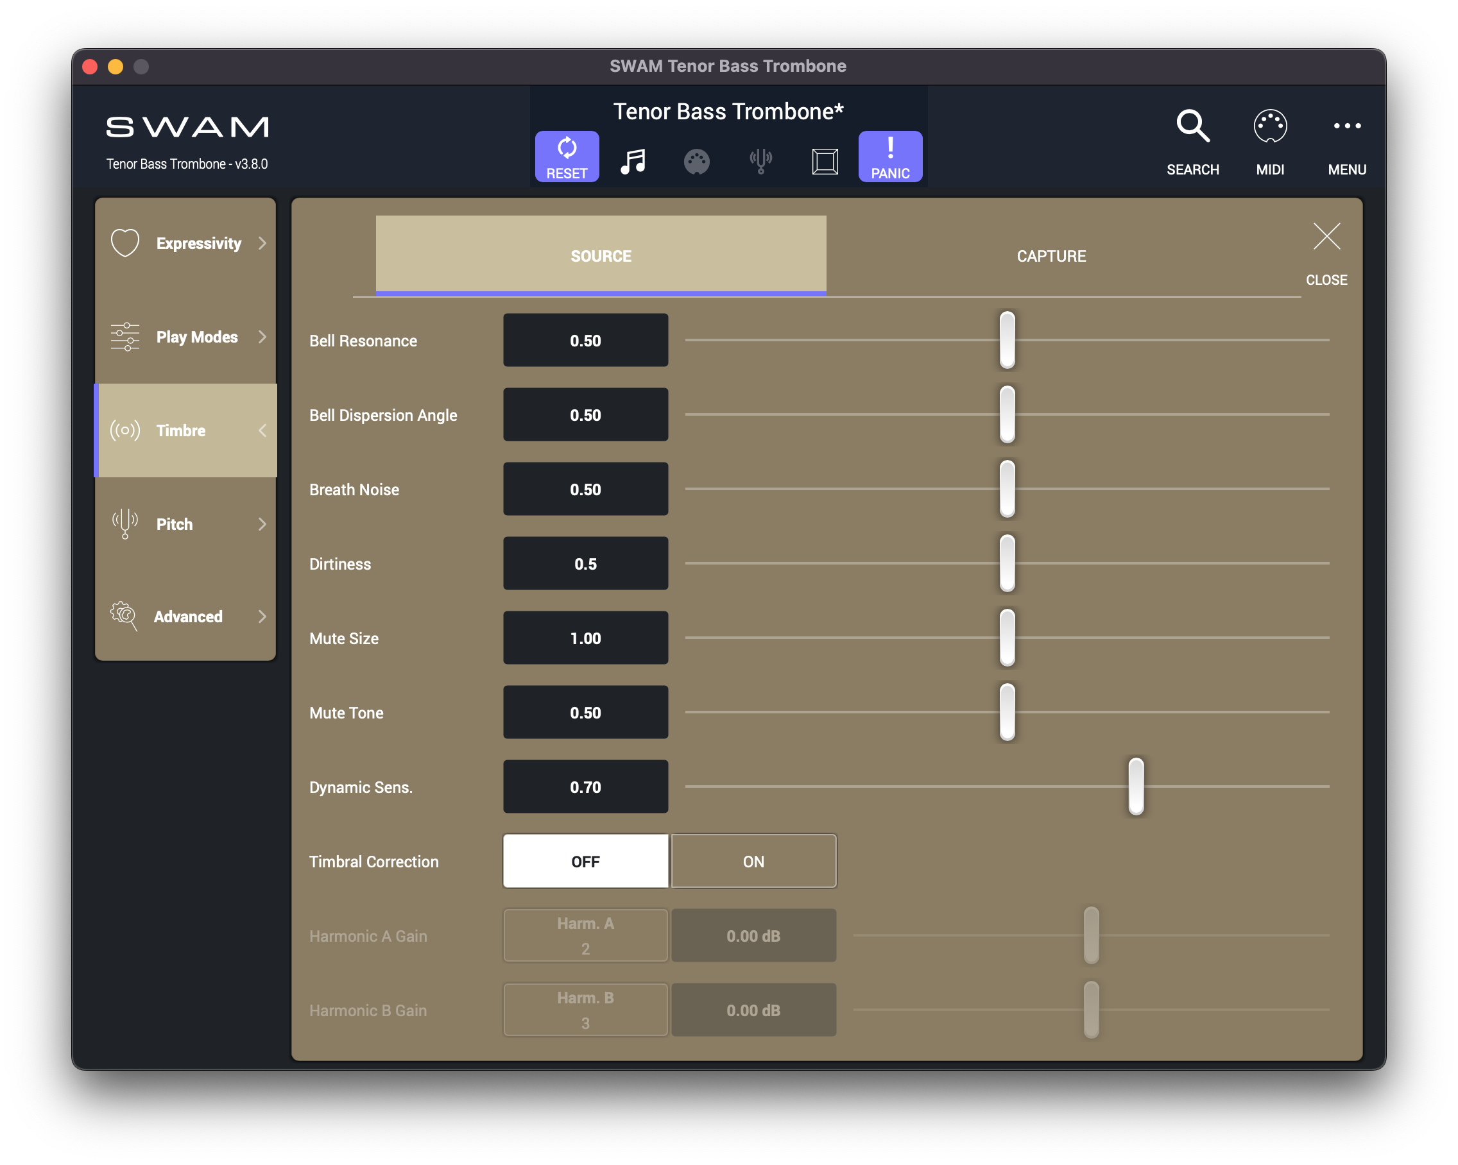Click the square frame toolbar icon
Screen dimensions: 1458x1165
[x=825, y=161]
